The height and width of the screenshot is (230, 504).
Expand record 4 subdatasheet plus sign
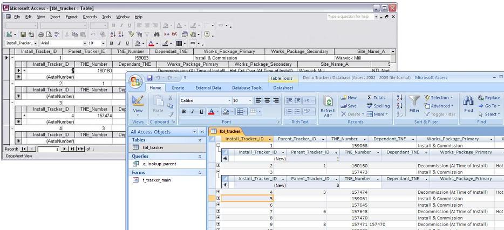click(218, 192)
